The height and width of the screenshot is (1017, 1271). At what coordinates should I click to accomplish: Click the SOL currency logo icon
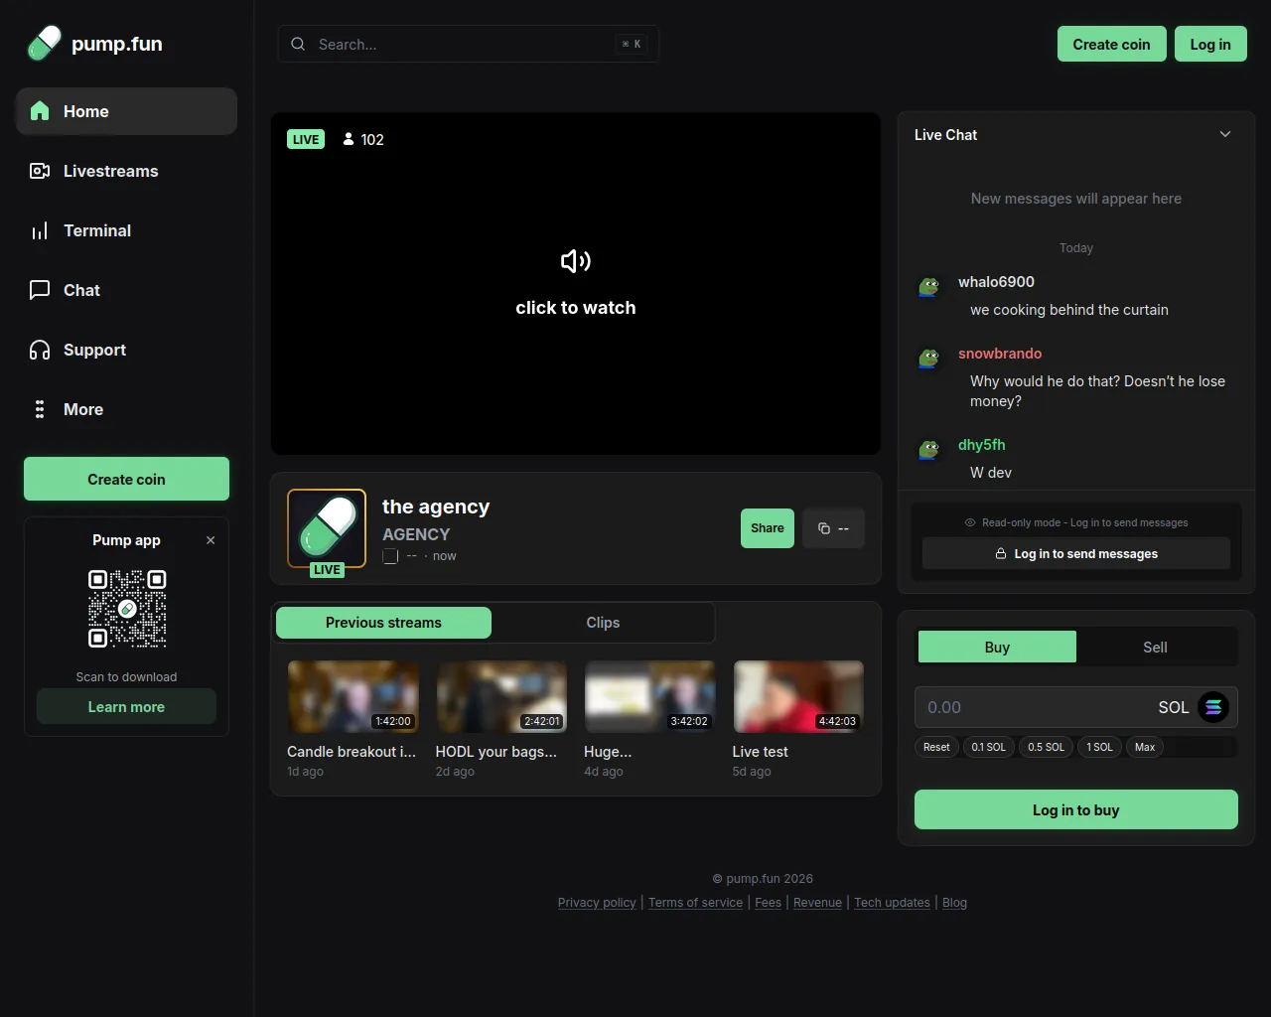click(x=1213, y=707)
